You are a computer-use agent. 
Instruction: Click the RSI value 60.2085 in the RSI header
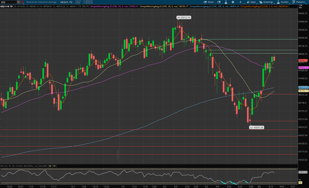point(44,166)
